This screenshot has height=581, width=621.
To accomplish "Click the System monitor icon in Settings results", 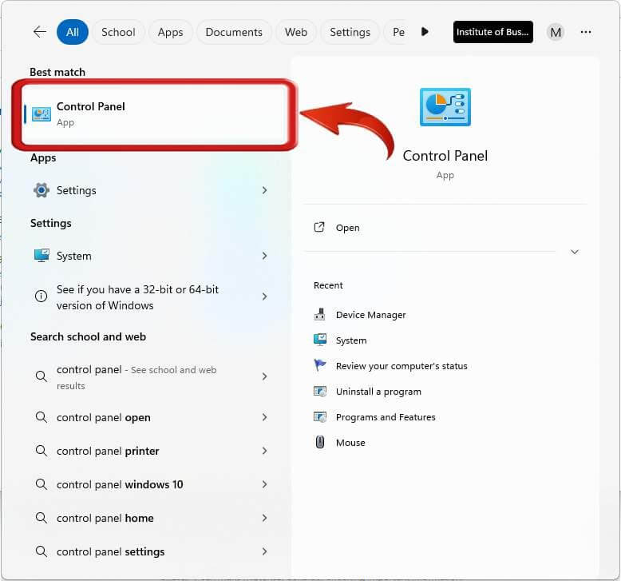I will (42, 256).
